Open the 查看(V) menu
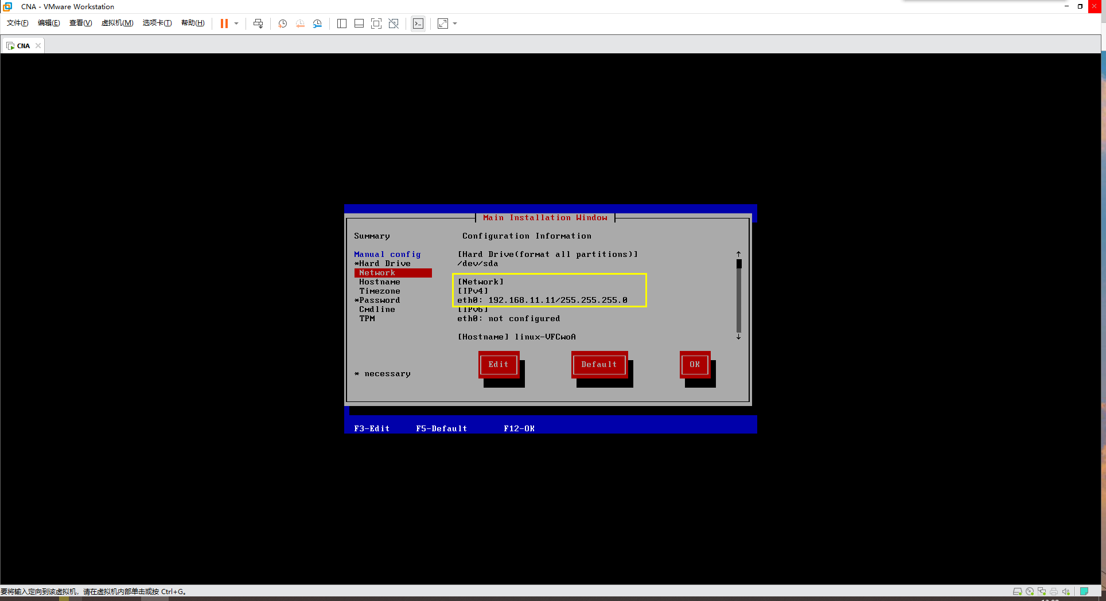1106x601 pixels. pos(80,23)
